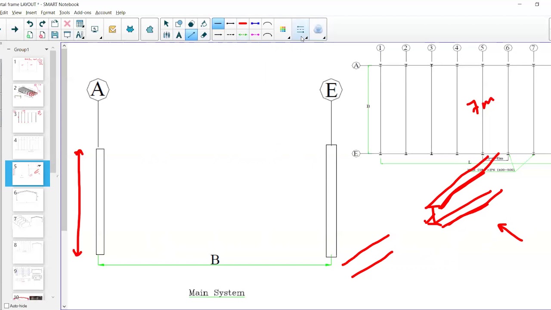This screenshot has width=551, height=310.
Task: Select the Eraser tool
Action: coord(204,35)
